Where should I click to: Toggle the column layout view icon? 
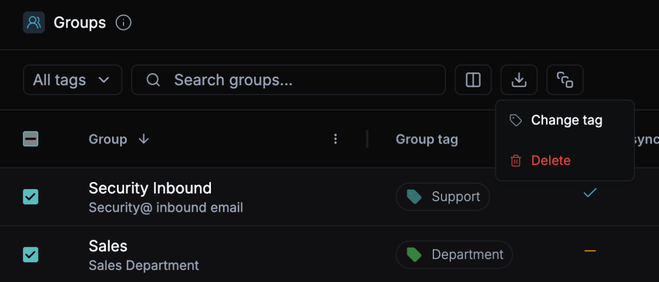[473, 80]
